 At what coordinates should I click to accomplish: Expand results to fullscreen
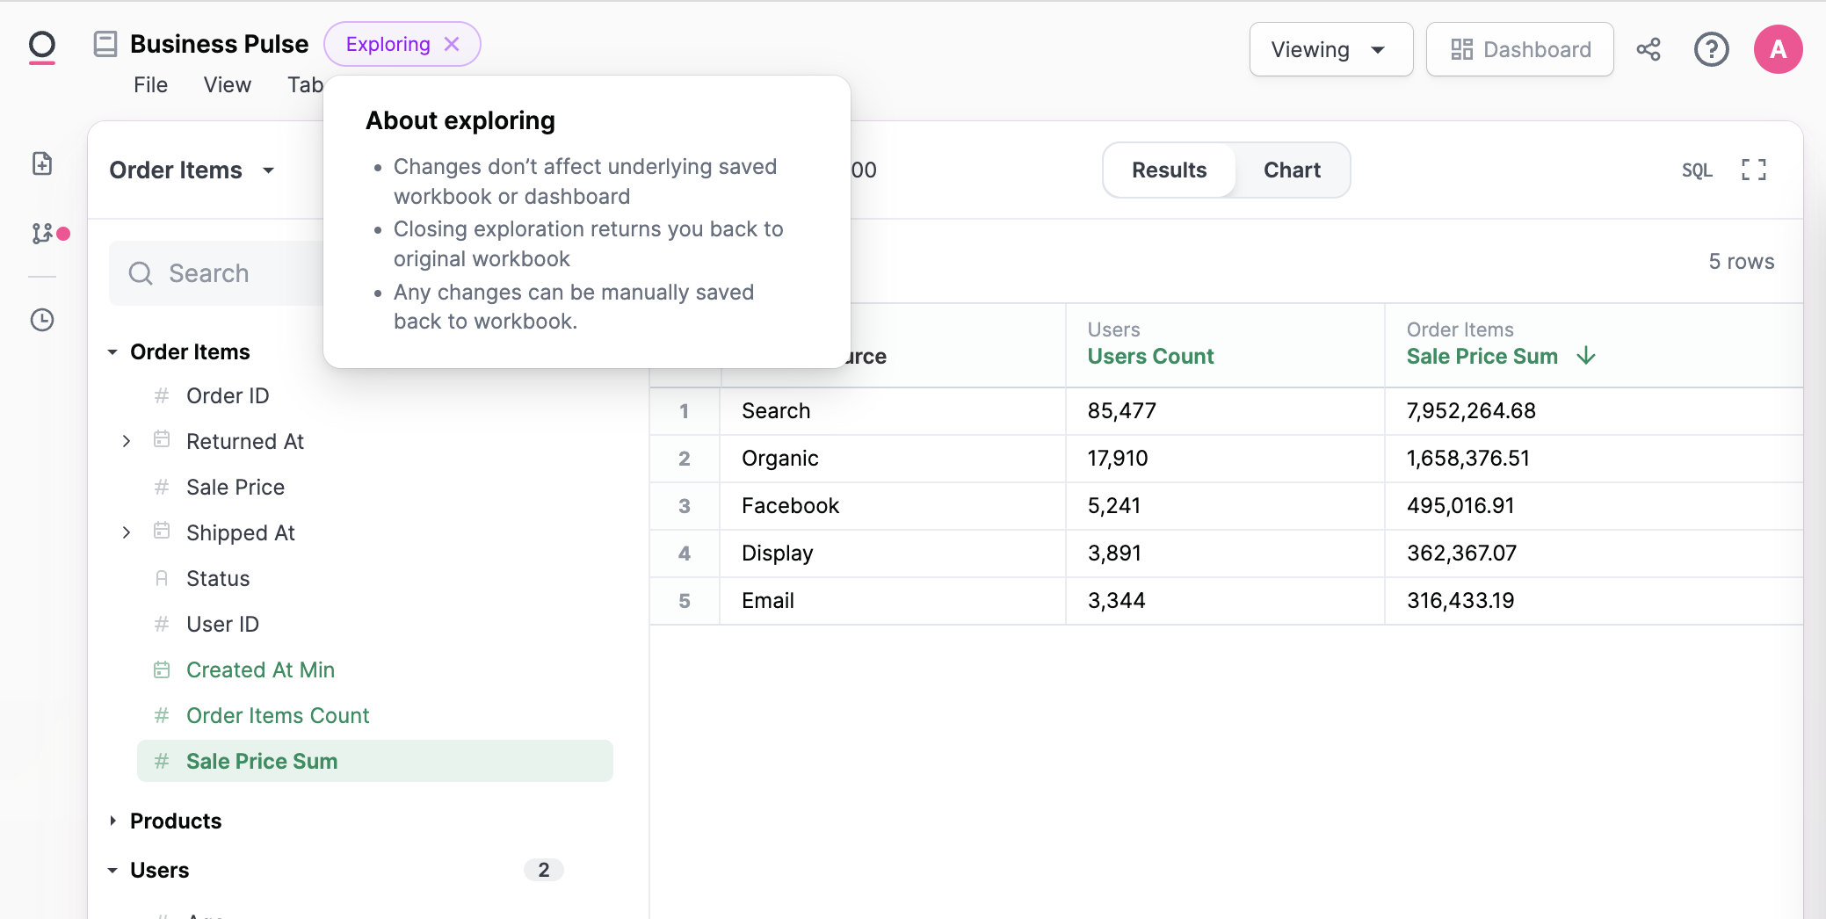click(x=1753, y=170)
